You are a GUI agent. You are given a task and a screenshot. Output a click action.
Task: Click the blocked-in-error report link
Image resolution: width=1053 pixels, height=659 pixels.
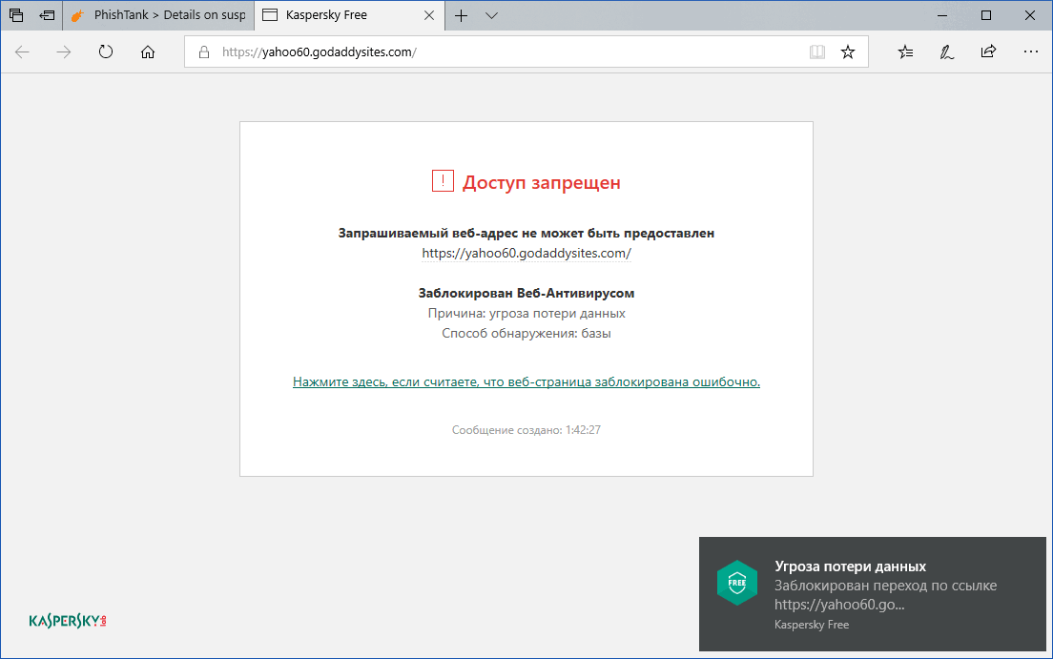526,381
